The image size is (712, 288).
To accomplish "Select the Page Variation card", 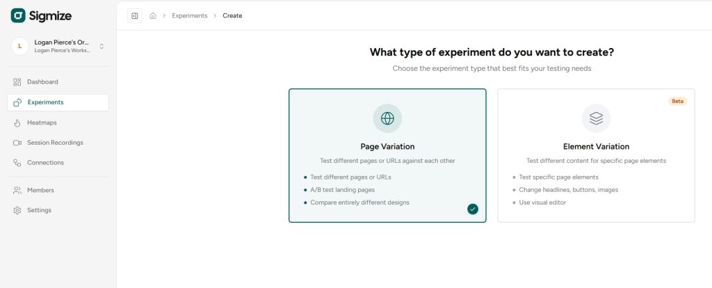I will [x=387, y=155].
